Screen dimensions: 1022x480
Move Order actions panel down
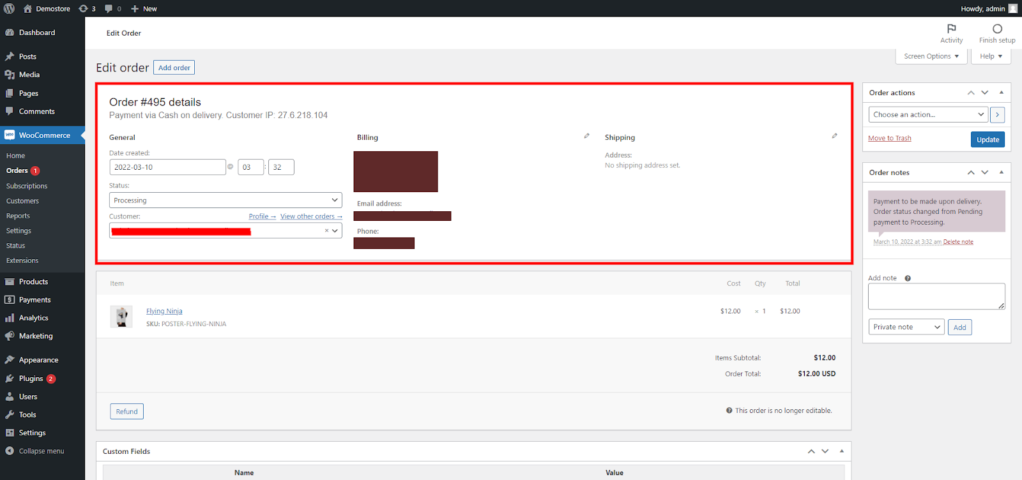(985, 93)
